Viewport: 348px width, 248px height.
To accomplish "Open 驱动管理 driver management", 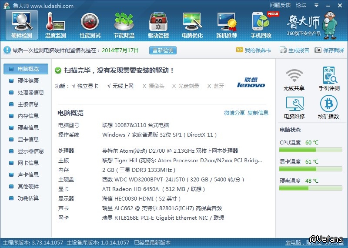I will click(158, 25).
